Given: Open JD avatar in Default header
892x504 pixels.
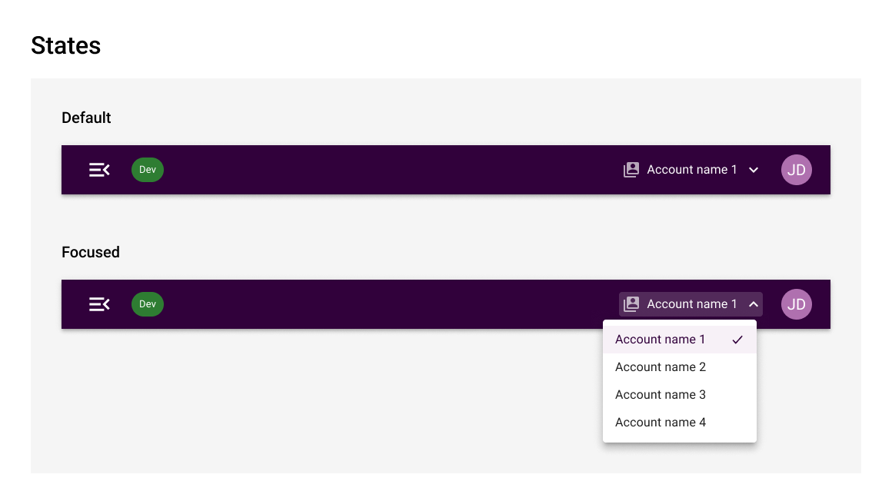Looking at the screenshot, I should tap(797, 170).
